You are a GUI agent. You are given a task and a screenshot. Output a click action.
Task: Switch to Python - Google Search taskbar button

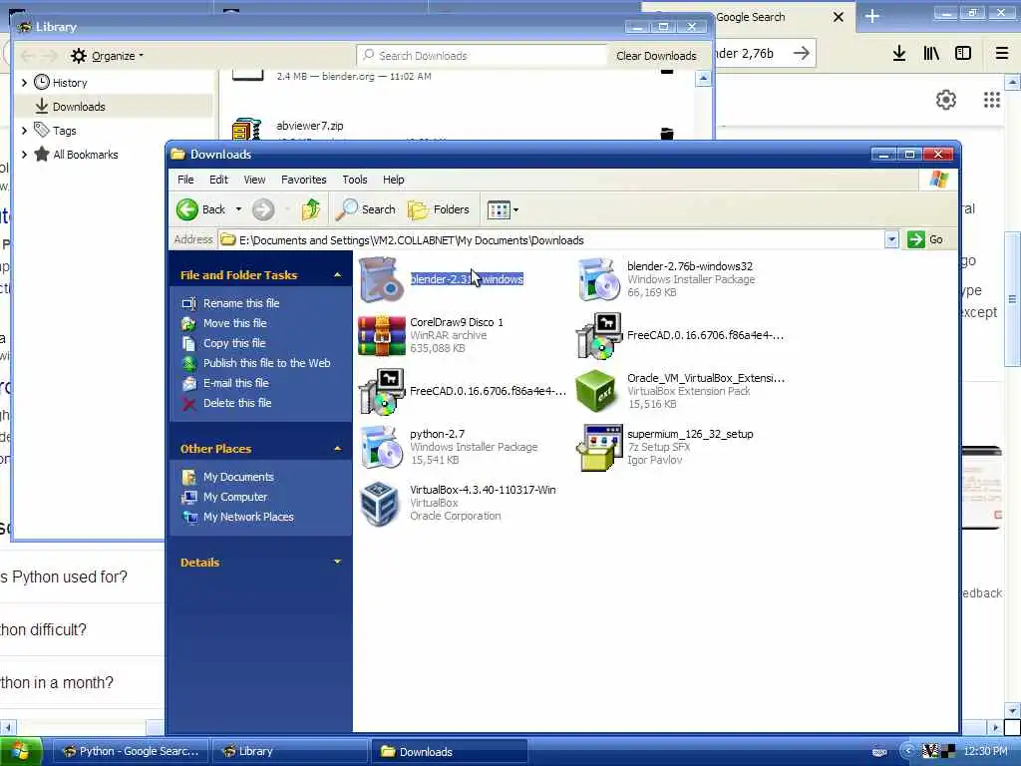[130, 751]
